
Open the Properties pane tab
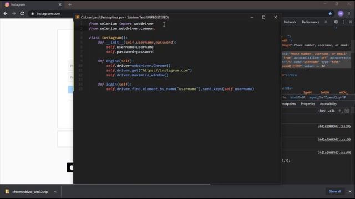[308, 104]
